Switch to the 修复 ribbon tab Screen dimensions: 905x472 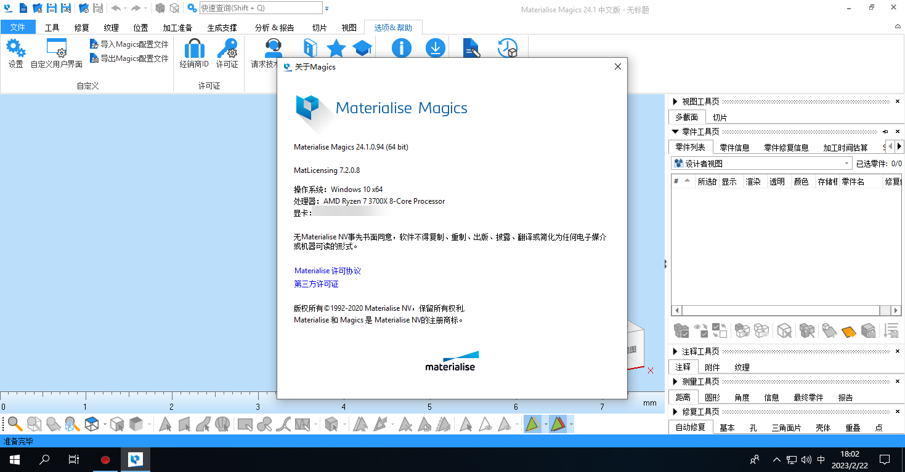coord(82,28)
